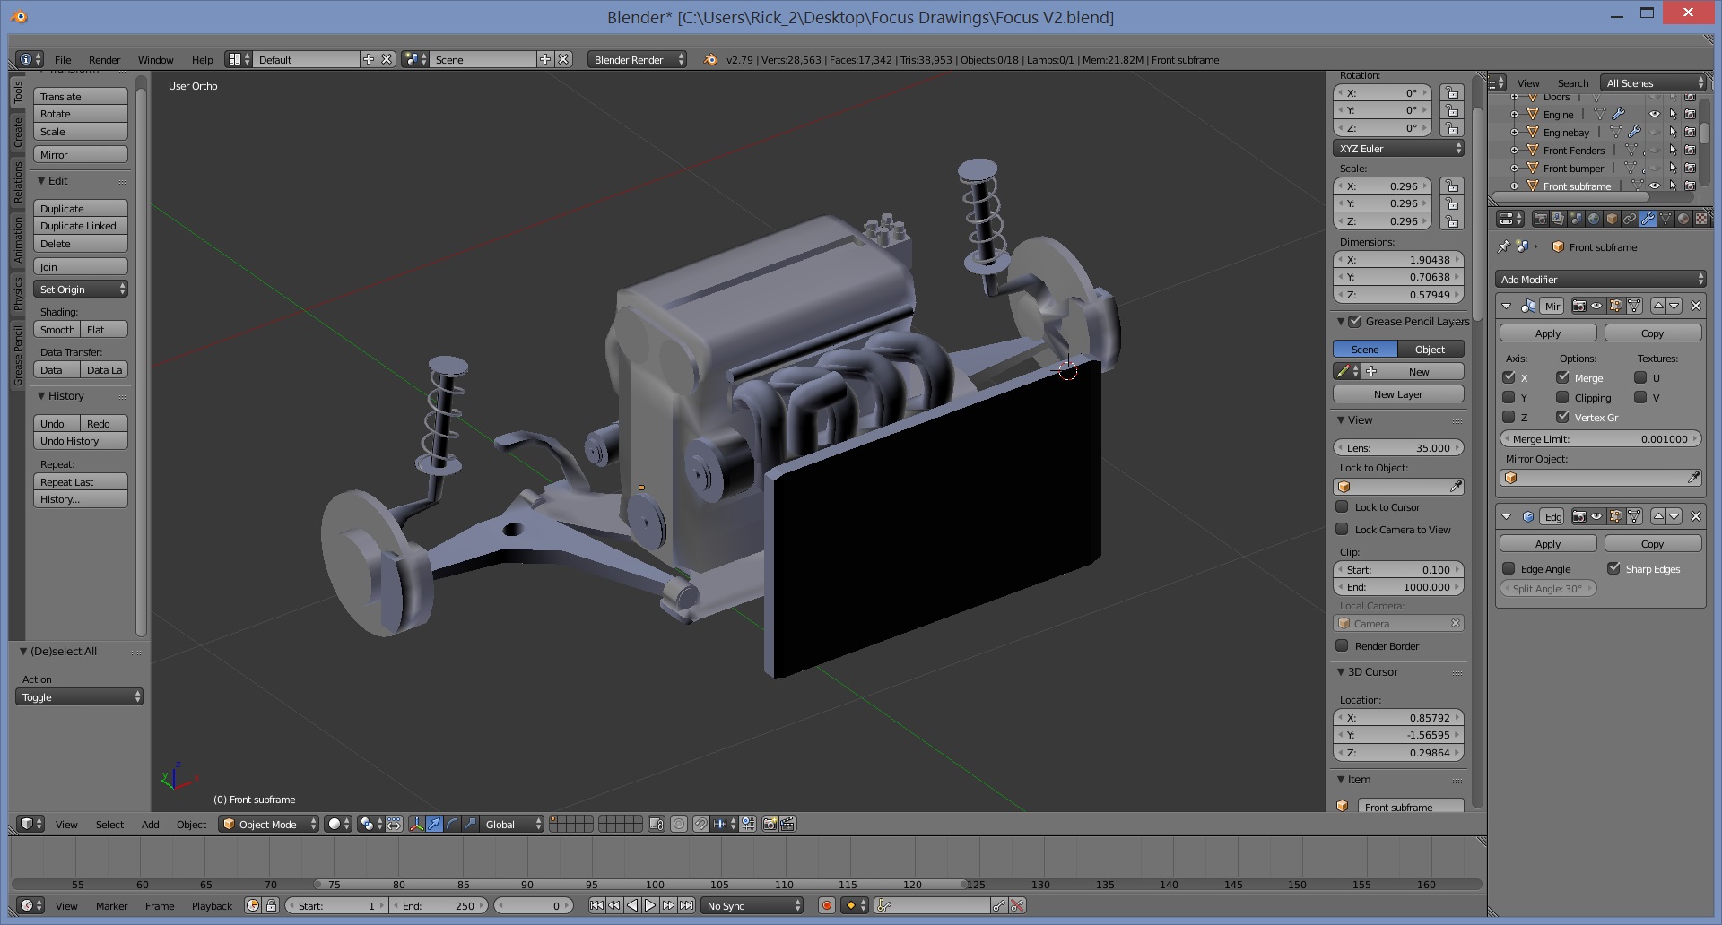
Task: Disable the Mirror Merge checkbox
Action: point(1562,377)
